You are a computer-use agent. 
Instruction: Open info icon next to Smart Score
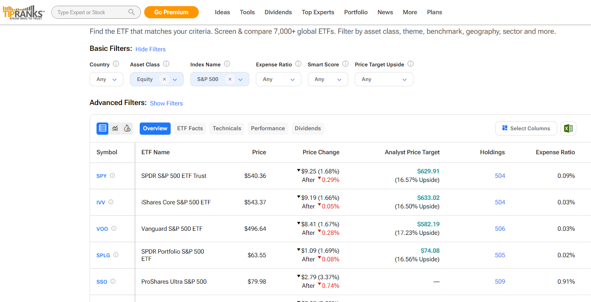point(345,64)
